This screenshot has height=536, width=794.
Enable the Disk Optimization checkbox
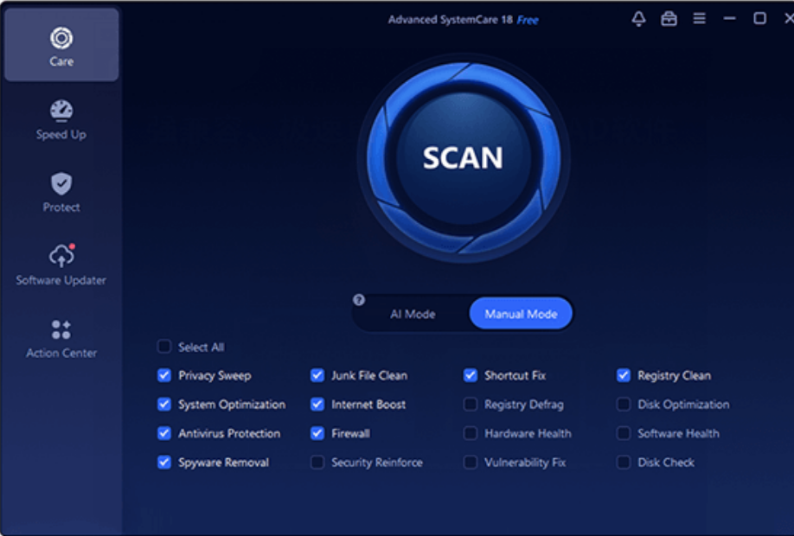pyautogui.click(x=624, y=405)
